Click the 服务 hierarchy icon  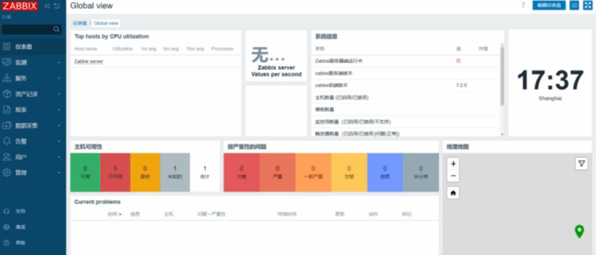pyautogui.click(x=6, y=78)
